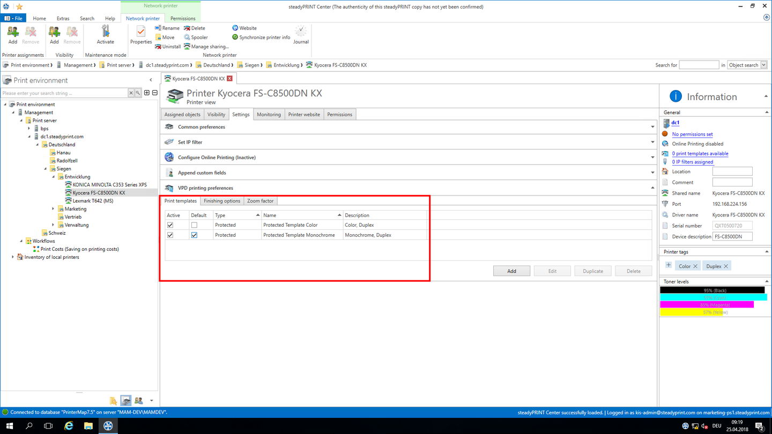This screenshot has width=772, height=434.
Task: Click black toner level bar
Action: point(712,290)
